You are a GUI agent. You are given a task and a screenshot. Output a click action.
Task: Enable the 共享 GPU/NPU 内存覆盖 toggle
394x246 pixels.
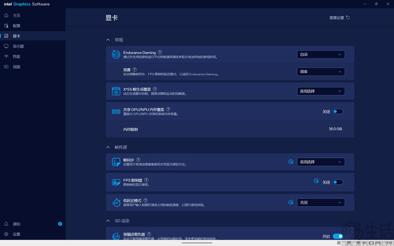(338, 112)
